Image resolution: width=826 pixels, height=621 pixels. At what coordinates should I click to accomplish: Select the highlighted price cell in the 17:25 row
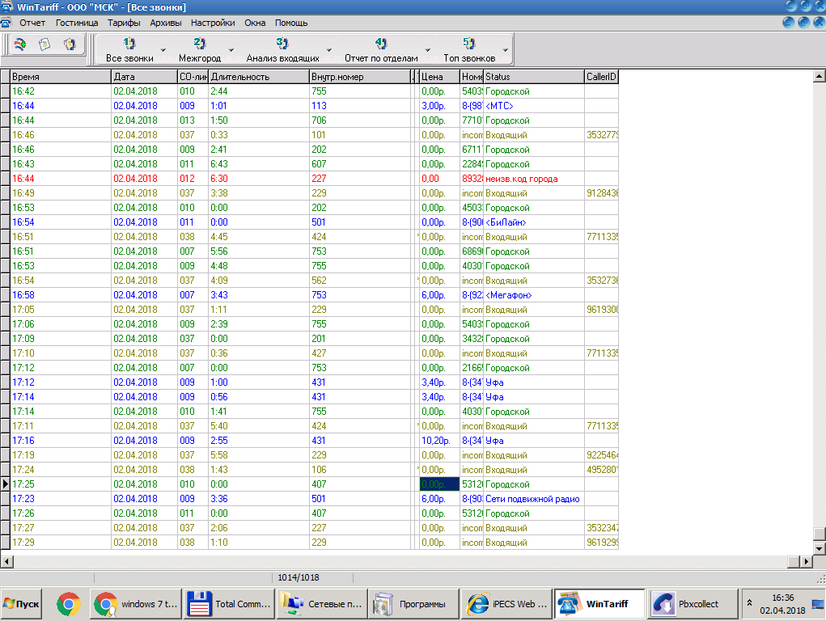tap(439, 484)
